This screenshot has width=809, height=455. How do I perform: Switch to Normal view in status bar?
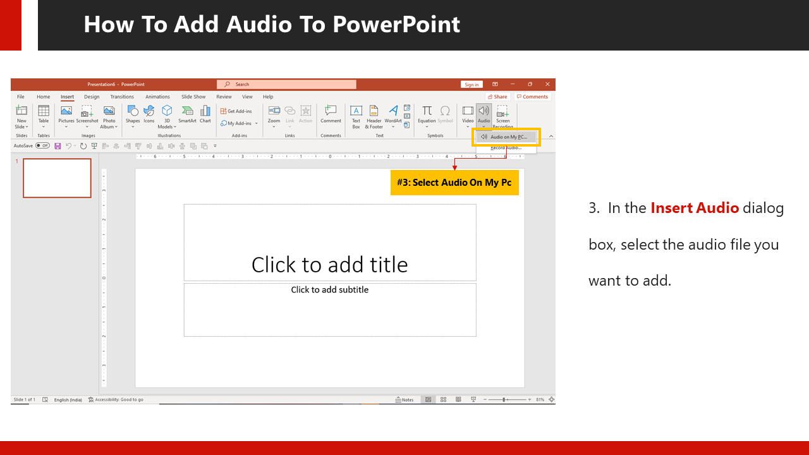point(429,399)
